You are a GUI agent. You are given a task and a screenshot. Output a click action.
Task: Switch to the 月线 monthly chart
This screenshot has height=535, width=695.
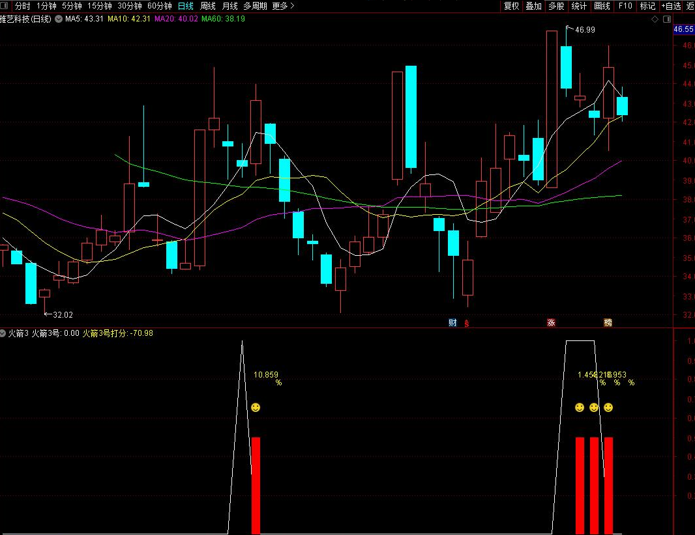click(x=229, y=6)
